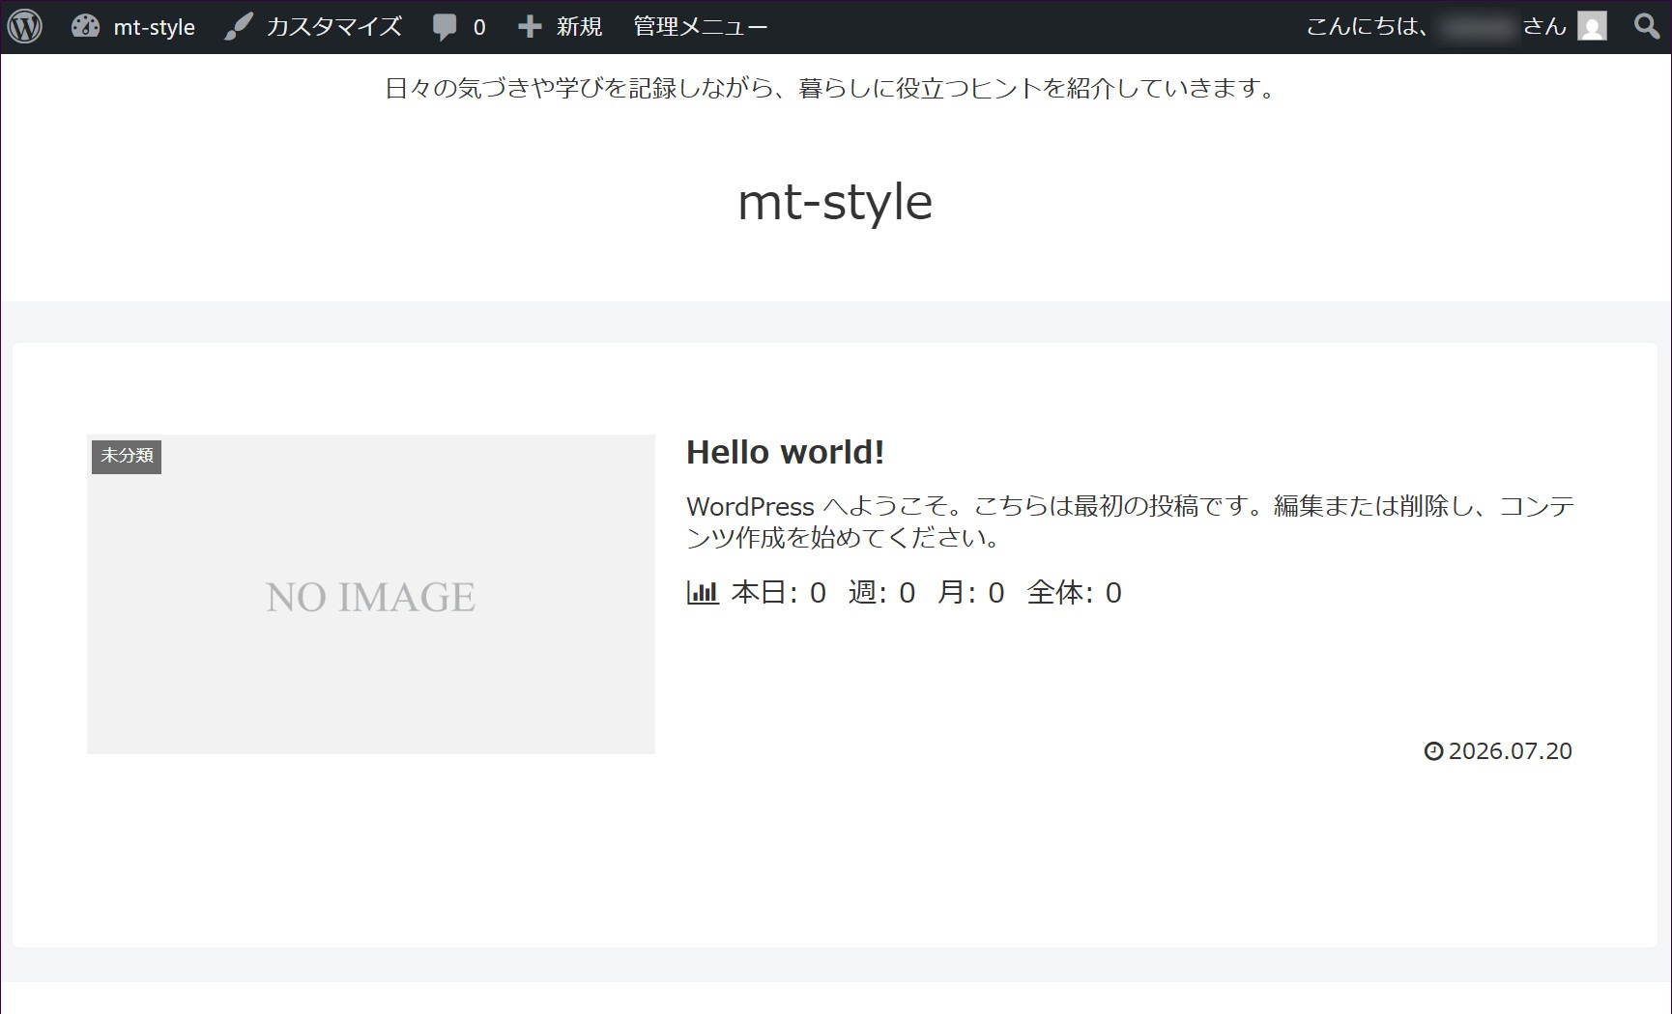Click the 全体: 0 view count

(1075, 592)
